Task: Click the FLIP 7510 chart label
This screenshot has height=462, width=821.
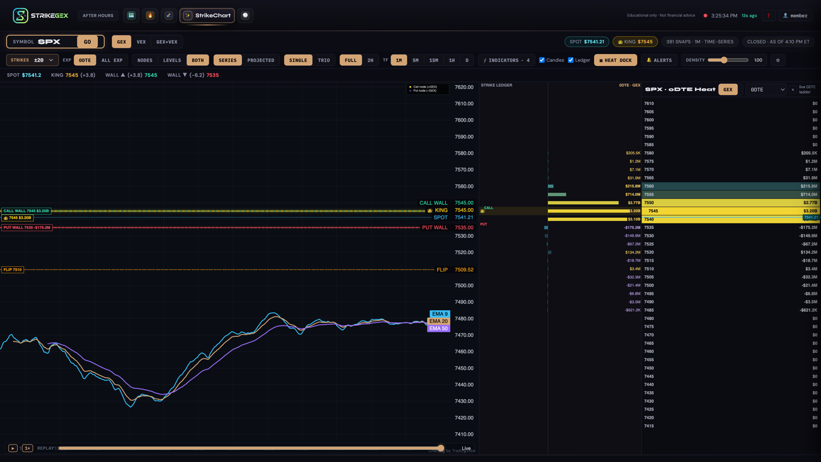Action: pos(12,270)
